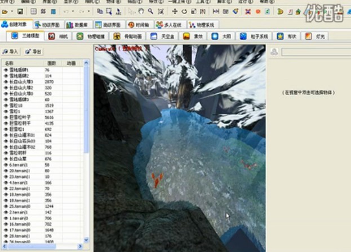Open the undo history dropdown arrow
The width and height of the screenshot is (351, 252).
(x=73, y=11)
